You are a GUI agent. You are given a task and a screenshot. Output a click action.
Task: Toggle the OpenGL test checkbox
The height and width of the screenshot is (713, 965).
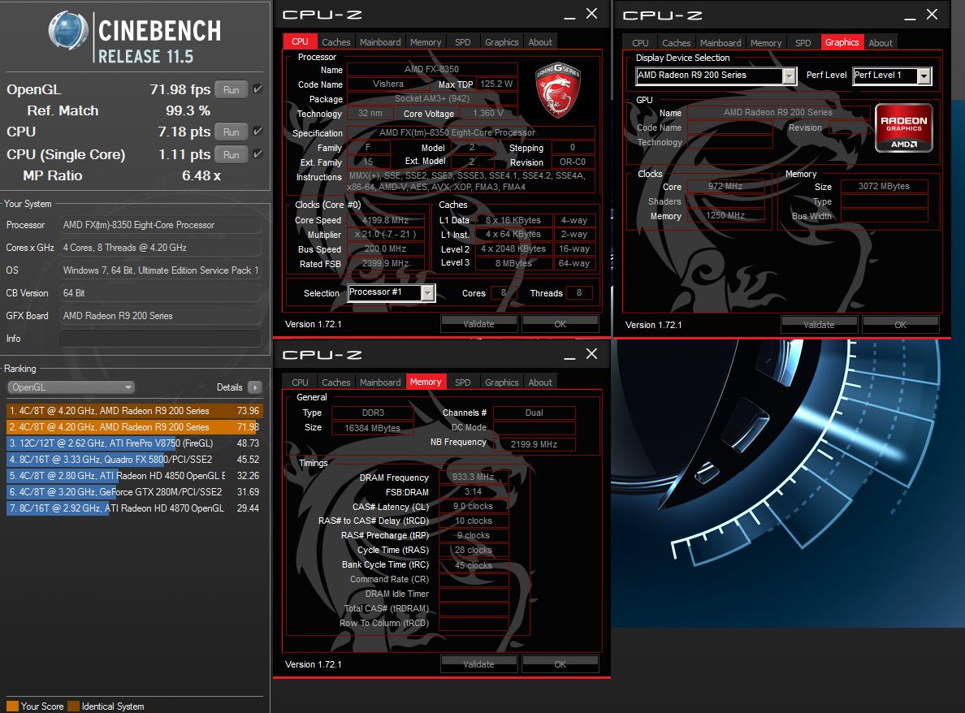(257, 89)
